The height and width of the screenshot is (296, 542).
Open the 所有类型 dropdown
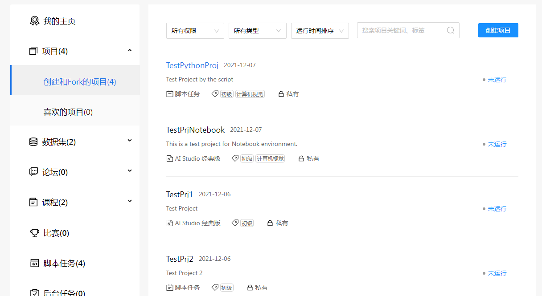coord(258,31)
